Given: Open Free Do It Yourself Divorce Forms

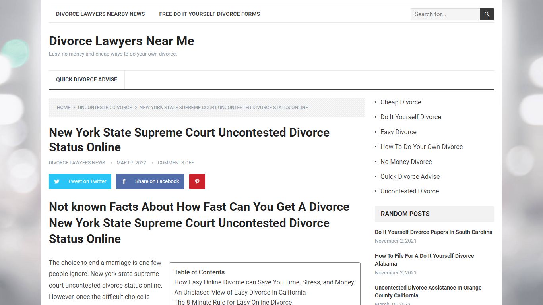Looking at the screenshot, I should coord(209,14).
